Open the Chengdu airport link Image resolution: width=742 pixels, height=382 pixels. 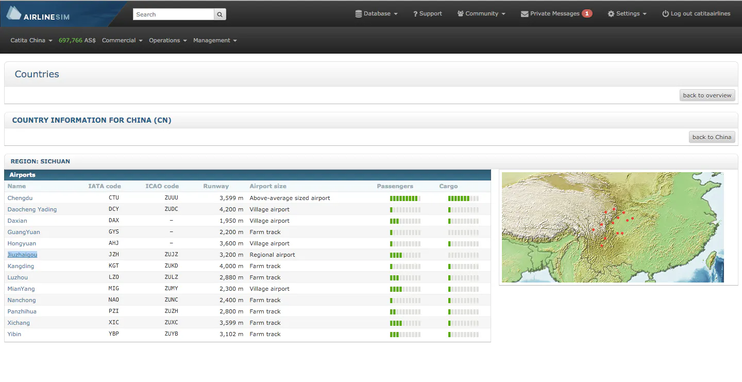20,198
